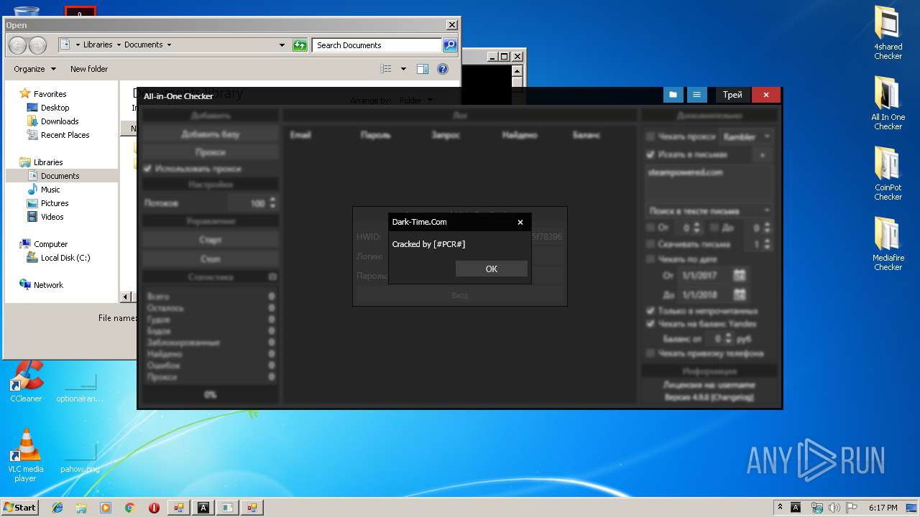Expand the address bar history dropdown
This screenshot has height=517, width=920.
pyautogui.click(x=282, y=45)
